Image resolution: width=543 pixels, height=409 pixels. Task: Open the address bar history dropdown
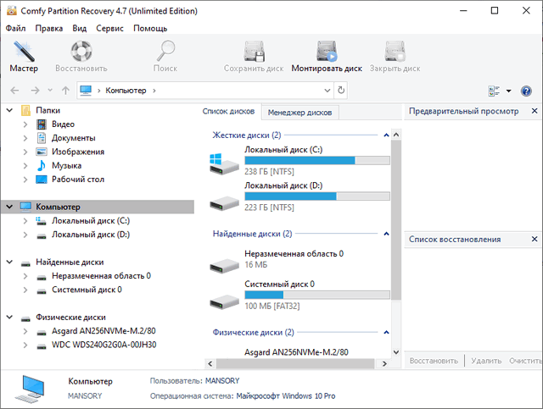click(326, 91)
